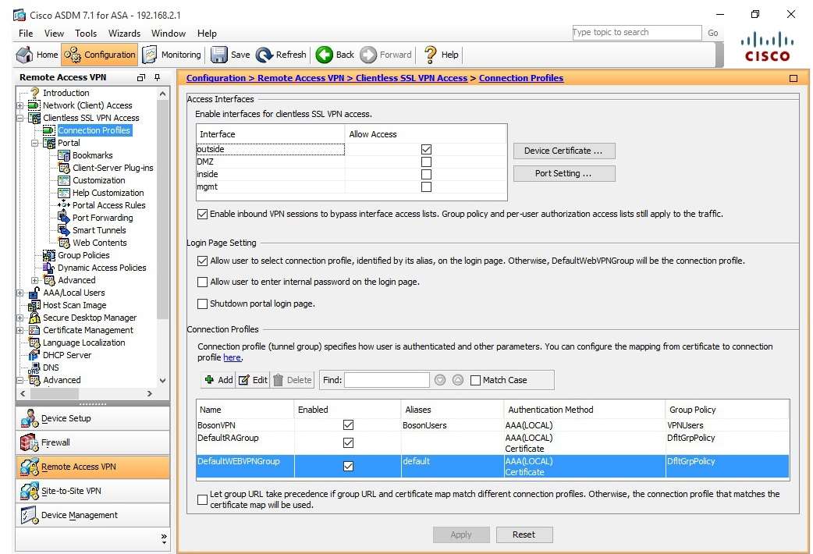The height and width of the screenshot is (554, 813).
Task: Click the topic search field
Action: point(637,32)
